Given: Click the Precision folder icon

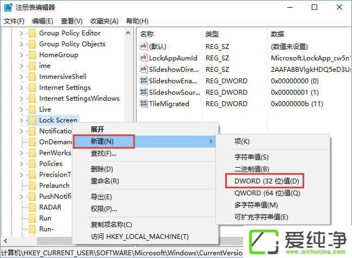Looking at the screenshot, I should point(32,175).
